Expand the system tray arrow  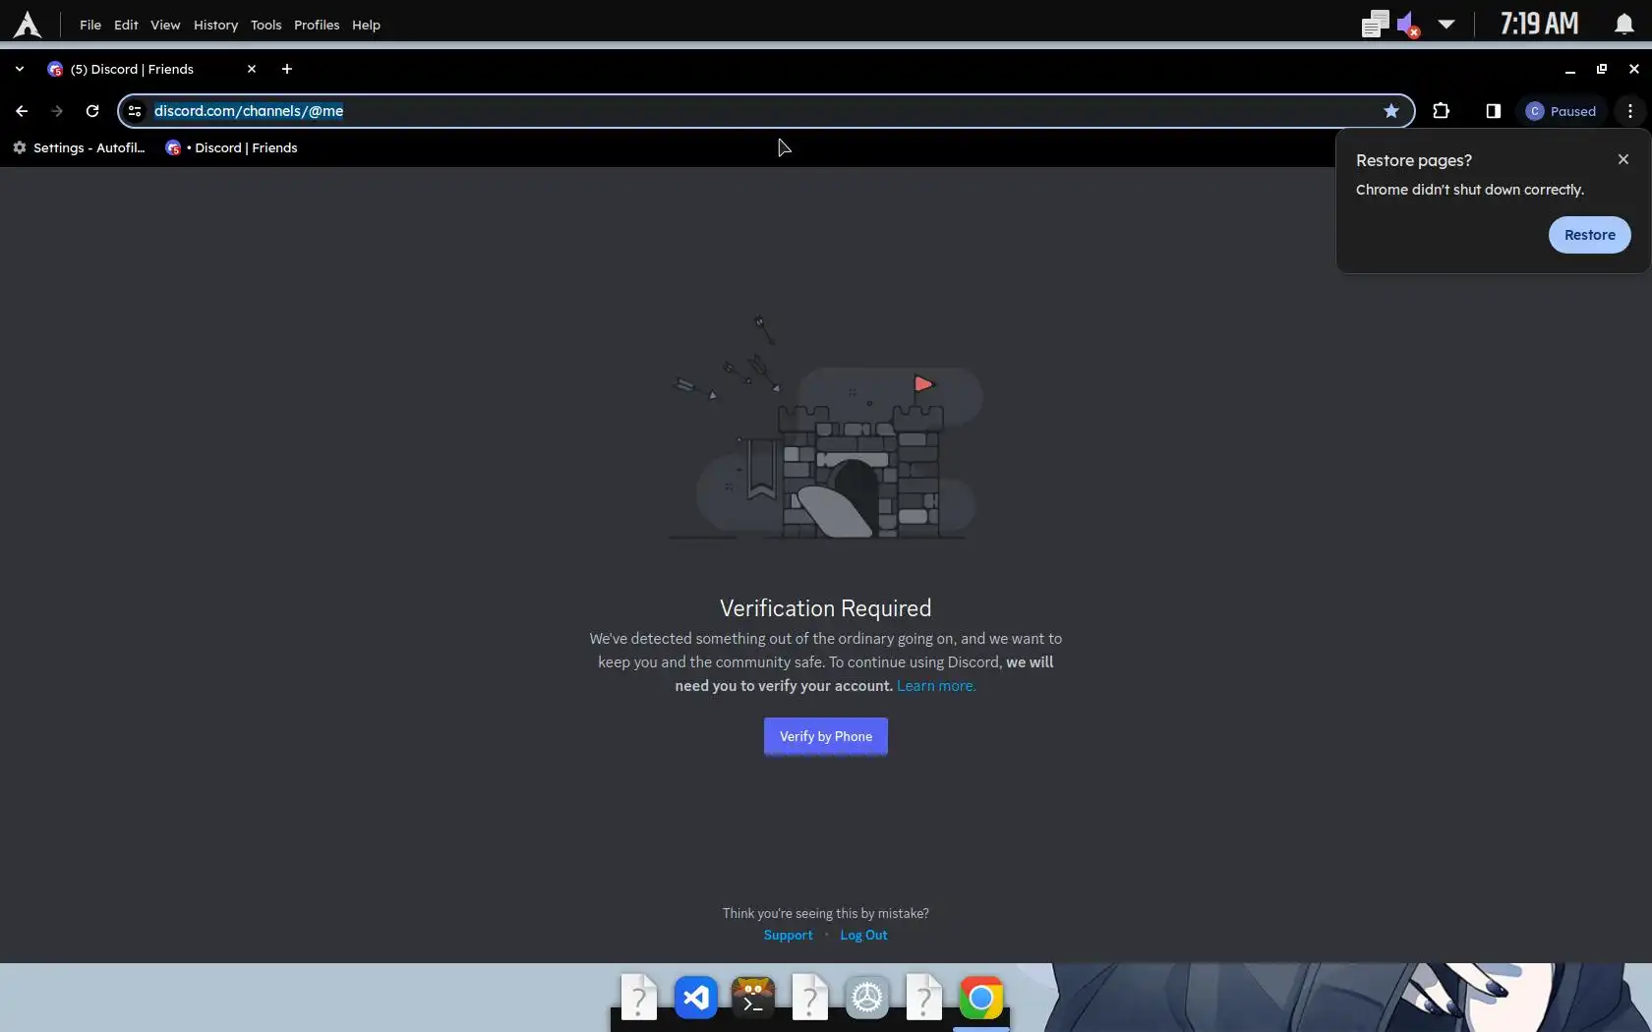(1445, 25)
